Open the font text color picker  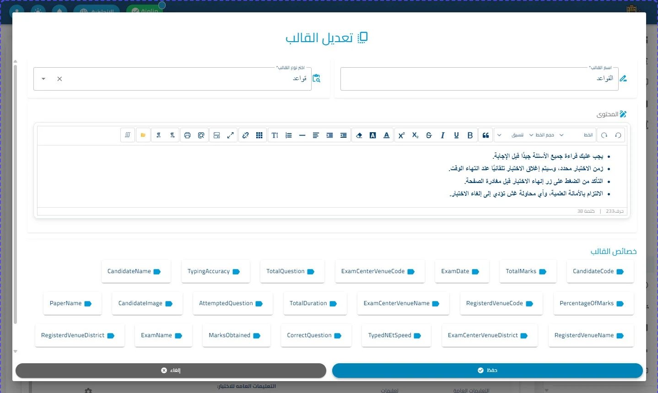pos(387,135)
